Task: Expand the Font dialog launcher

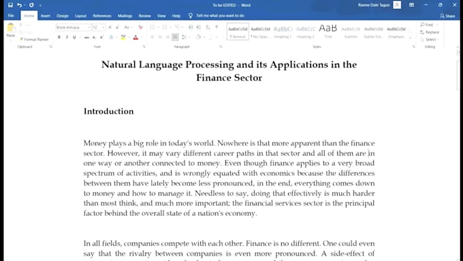Action: click(x=144, y=47)
